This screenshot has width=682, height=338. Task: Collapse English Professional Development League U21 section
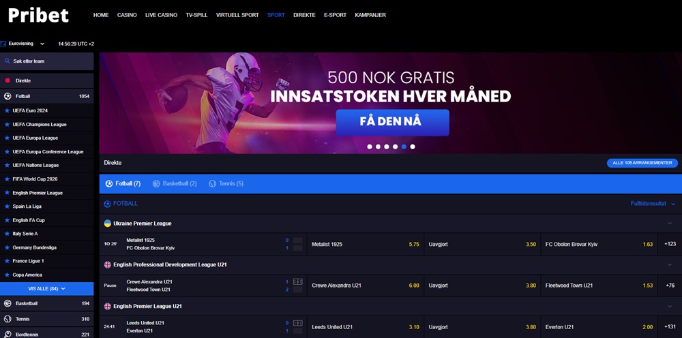tap(670, 265)
